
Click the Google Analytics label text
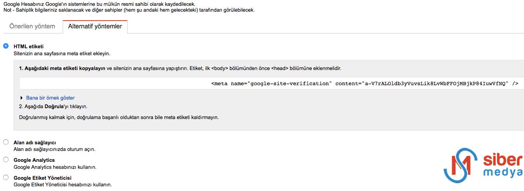pos(34,160)
